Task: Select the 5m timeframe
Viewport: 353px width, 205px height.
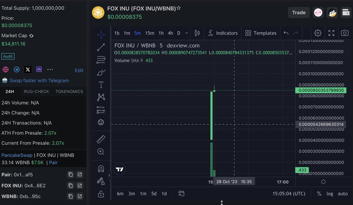Action: click(138, 33)
